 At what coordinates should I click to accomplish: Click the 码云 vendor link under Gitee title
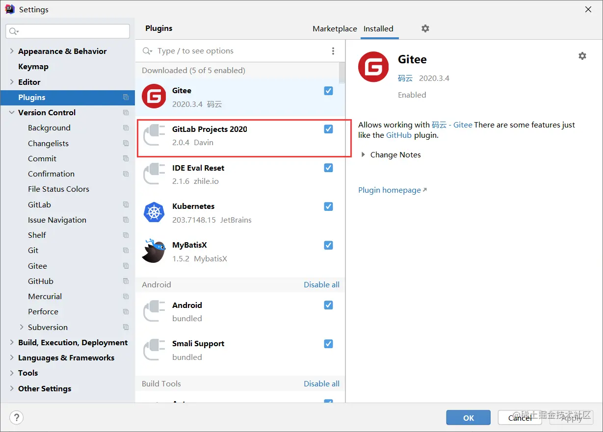[x=405, y=78]
